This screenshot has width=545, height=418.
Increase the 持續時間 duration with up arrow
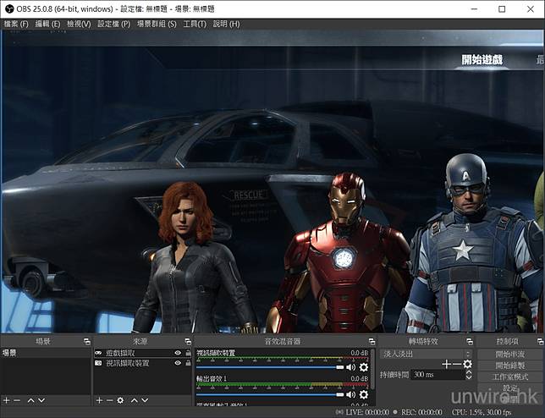[469, 372]
